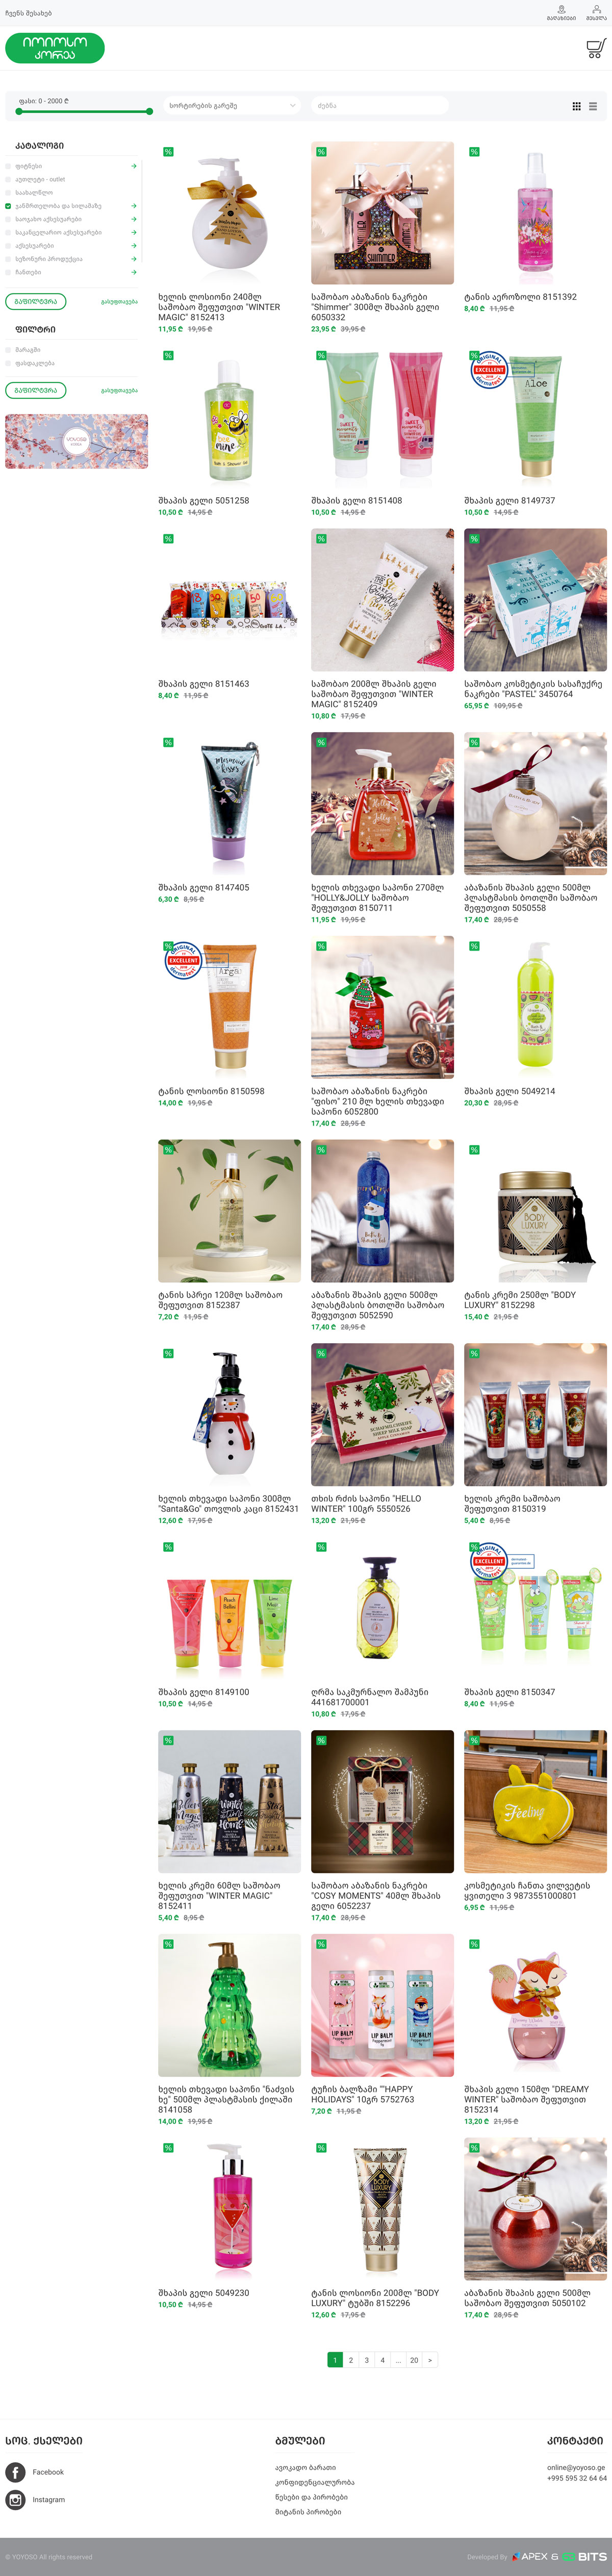
Task: Check the მარაგში filter checkbox
Action: (8, 350)
